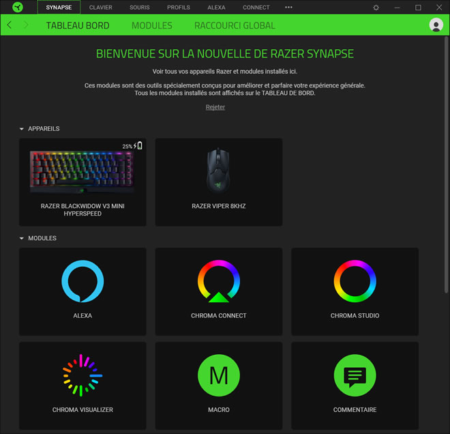Click the Razer BlackWidow V3 Mini Hyperspeed label
Viewport: 450px width, 434px height.
[x=82, y=209]
